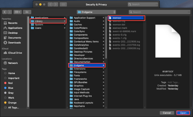Image resolution: width=193 pixels, height=117 pixels.
Task: Open the Image Capture folder
Action: point(87,89)
